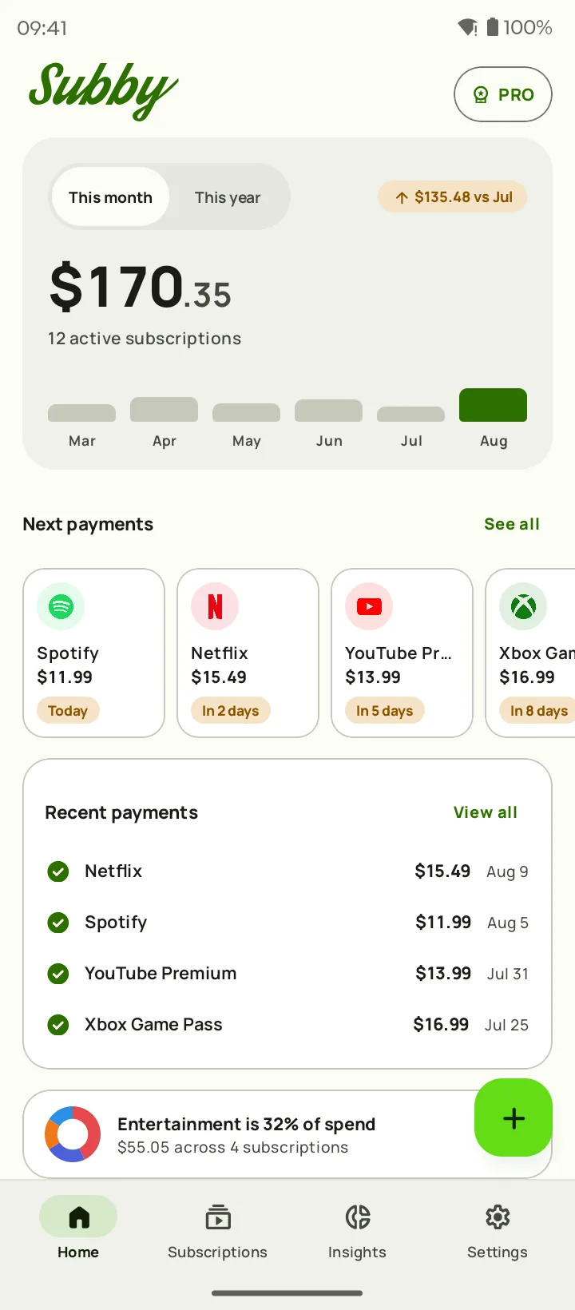Tap the green plus add button
Viewport: 575px width, 1310px height.
(514, 1117)
